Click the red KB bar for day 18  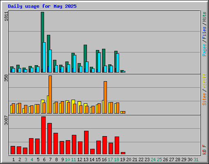(x=117, y=146)
